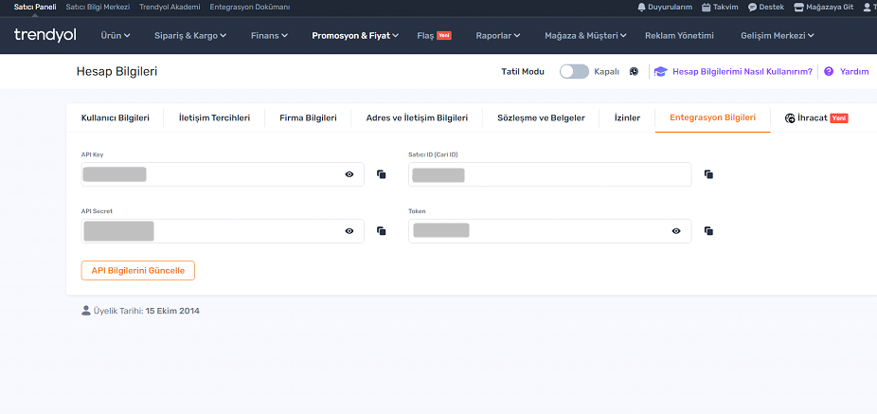Click the API Bilgilerini Güncelle button
877x414 pixels.
[138, 270]
